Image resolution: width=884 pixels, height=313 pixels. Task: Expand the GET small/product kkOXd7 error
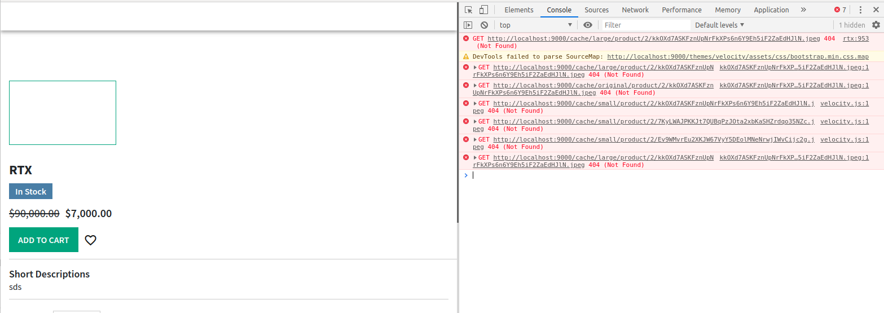coord(475,103)
